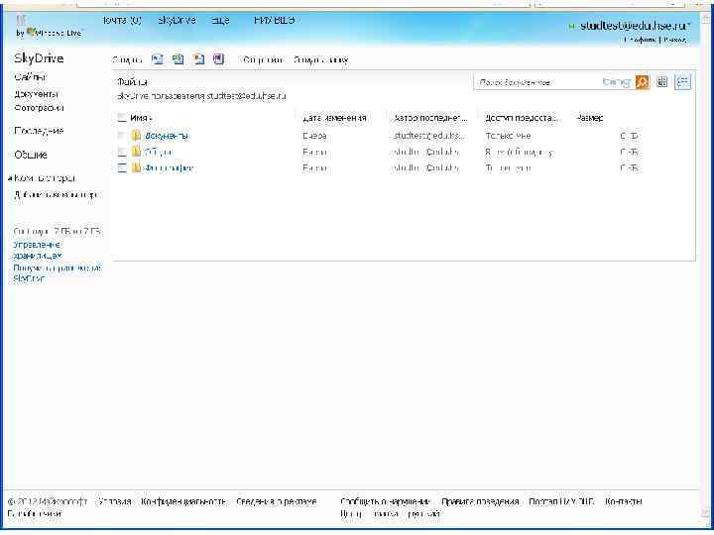This screenshot has width=714, height=535.
Task: Select Файлы in the left sidebar
Action: coord(30,77)
